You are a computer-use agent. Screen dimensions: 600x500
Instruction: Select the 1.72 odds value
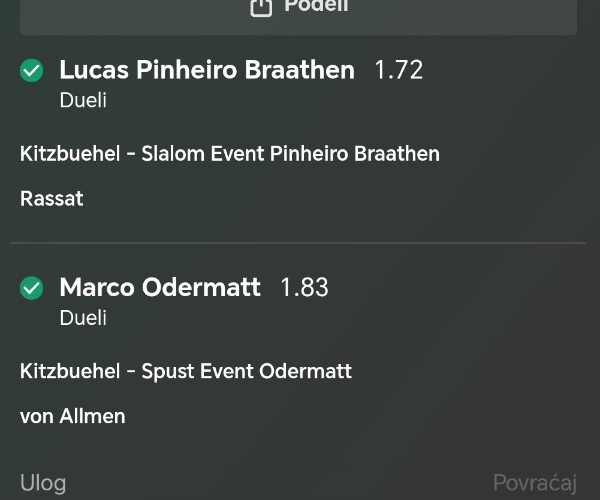tap(399, 70)
